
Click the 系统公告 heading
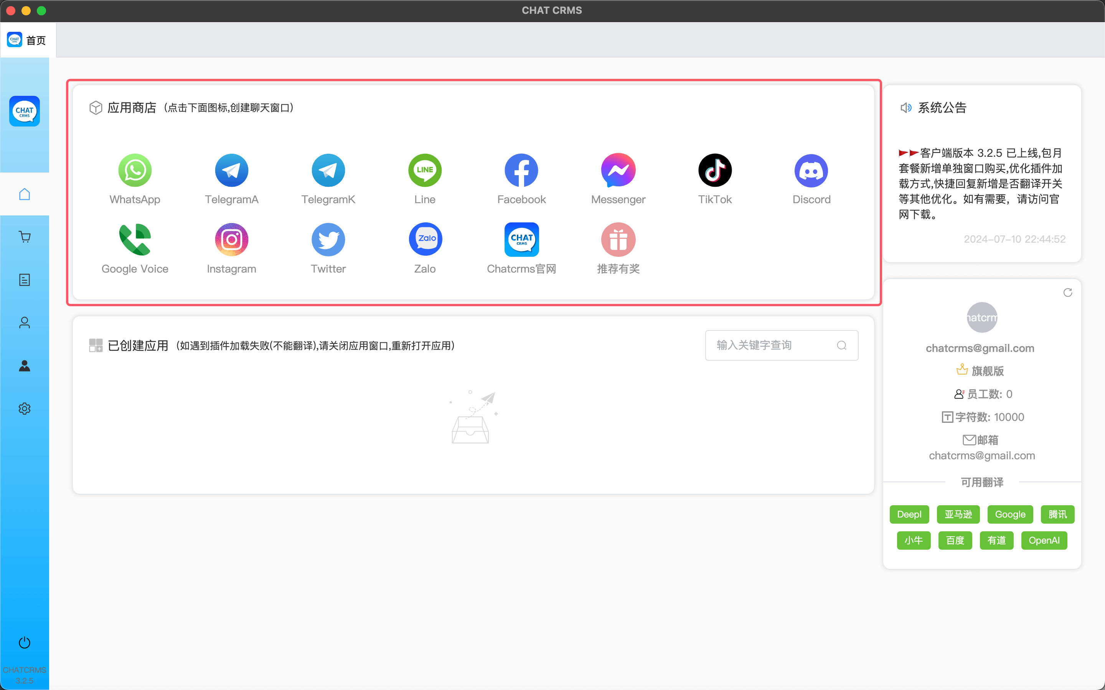tap(942, 108)
